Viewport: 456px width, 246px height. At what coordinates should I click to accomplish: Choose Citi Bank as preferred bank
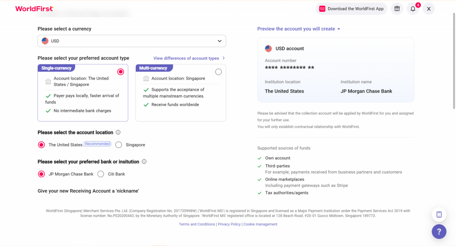tap(101, 174)
